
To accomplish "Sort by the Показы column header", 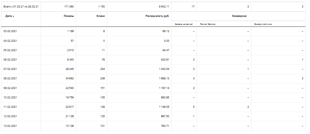I will [69, 16].
